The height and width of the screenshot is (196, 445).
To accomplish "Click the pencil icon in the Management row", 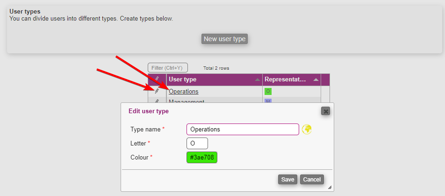I will pyautogui.click(x=157, y=101).
